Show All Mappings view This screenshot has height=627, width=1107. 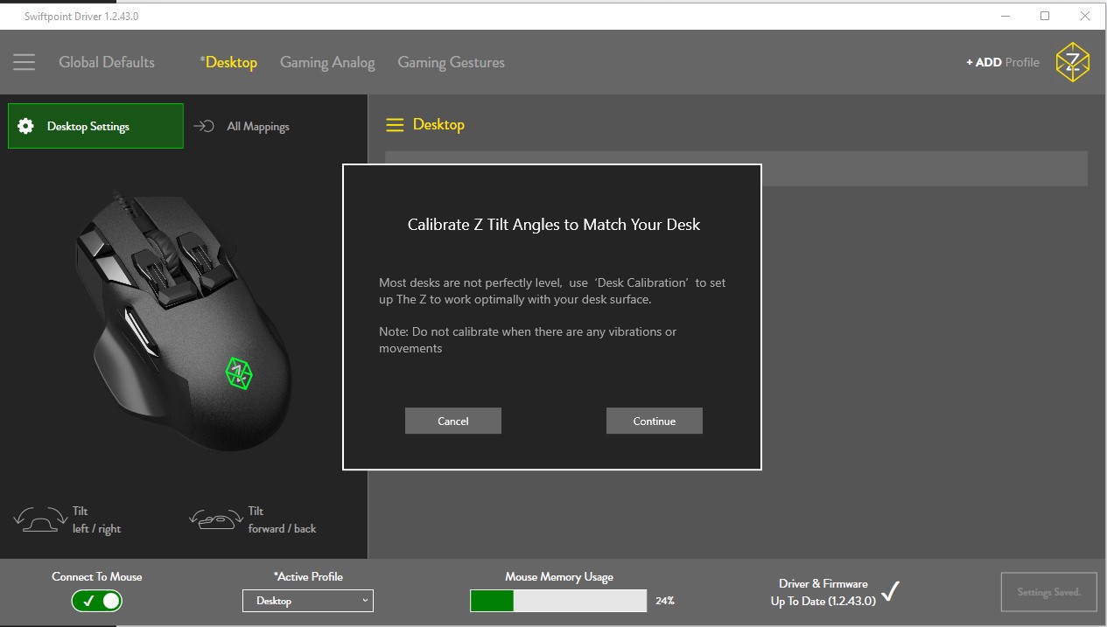pyautogui.click(x=242, y=126)
